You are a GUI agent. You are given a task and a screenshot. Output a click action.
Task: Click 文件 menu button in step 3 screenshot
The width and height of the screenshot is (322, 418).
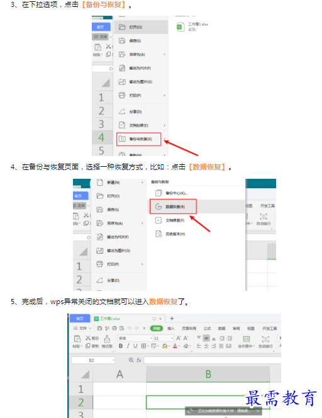[101, 37]
